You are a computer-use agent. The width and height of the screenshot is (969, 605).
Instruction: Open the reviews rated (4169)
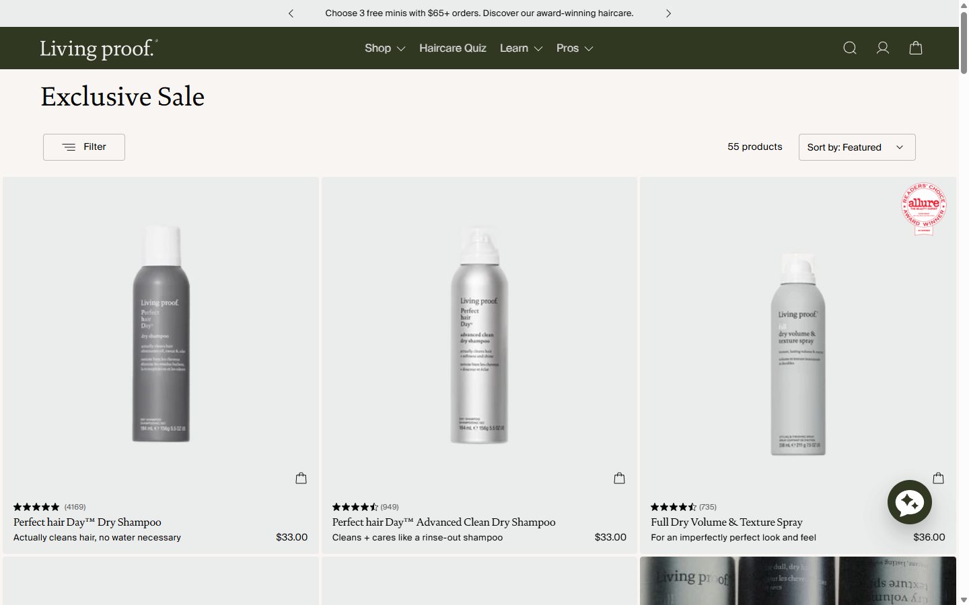(50, 507)
